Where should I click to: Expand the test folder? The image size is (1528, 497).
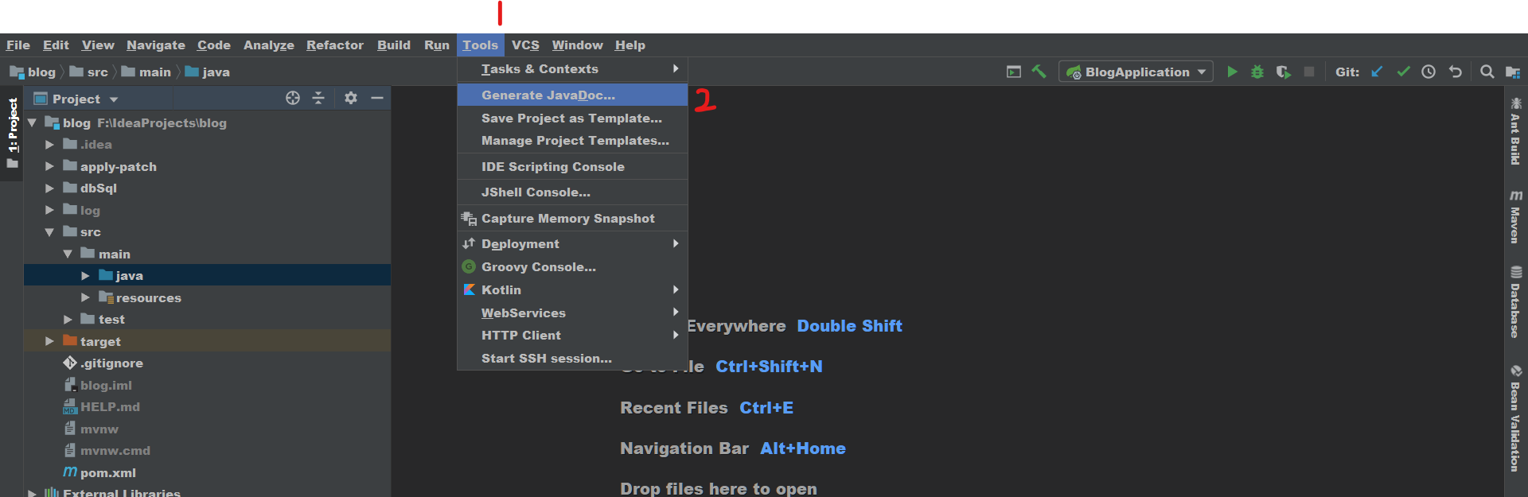point(68,320)
